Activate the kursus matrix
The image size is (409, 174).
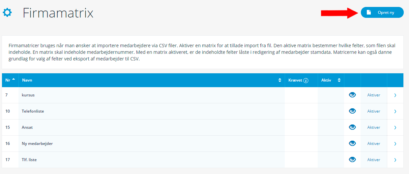pyautogui.click(x=374, y=95)
